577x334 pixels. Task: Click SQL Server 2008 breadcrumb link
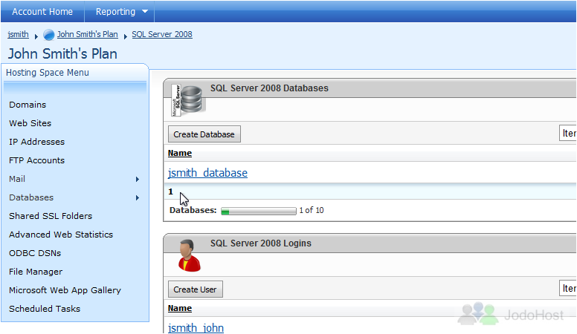click(x=162, y=34)
